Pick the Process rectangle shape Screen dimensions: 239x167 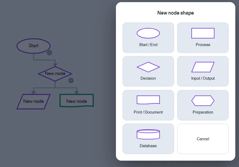203,38
